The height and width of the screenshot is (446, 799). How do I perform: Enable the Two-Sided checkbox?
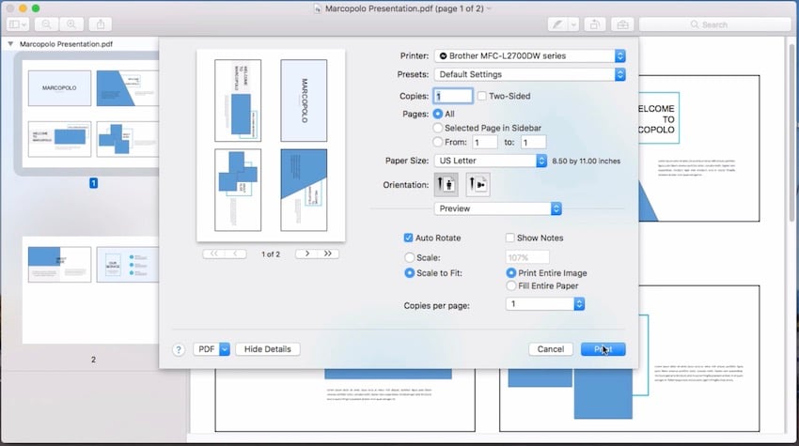482,96
